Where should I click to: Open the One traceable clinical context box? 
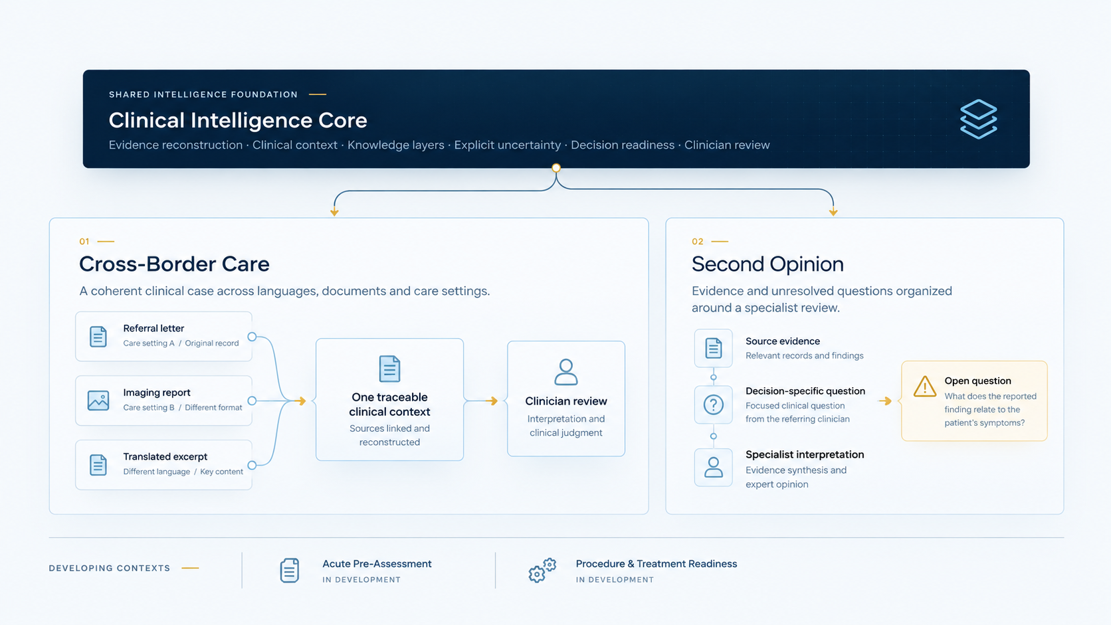[389, 399]
